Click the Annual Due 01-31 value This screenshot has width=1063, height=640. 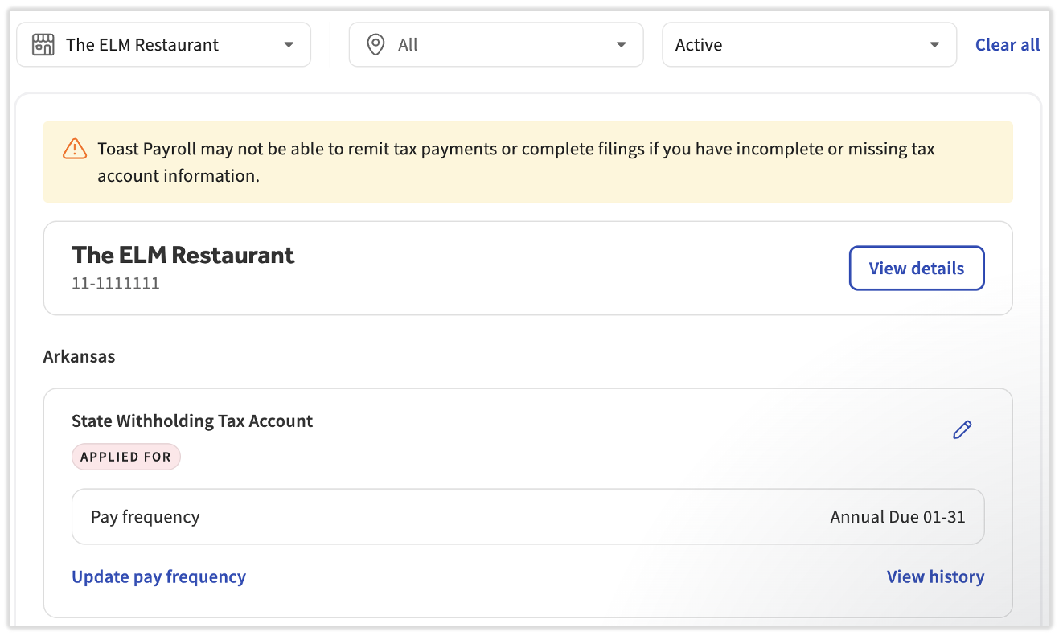tap(897, 517)
